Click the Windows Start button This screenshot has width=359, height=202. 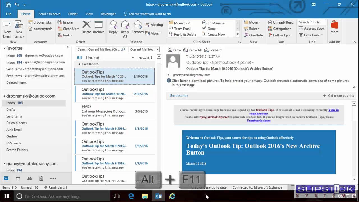7,196
